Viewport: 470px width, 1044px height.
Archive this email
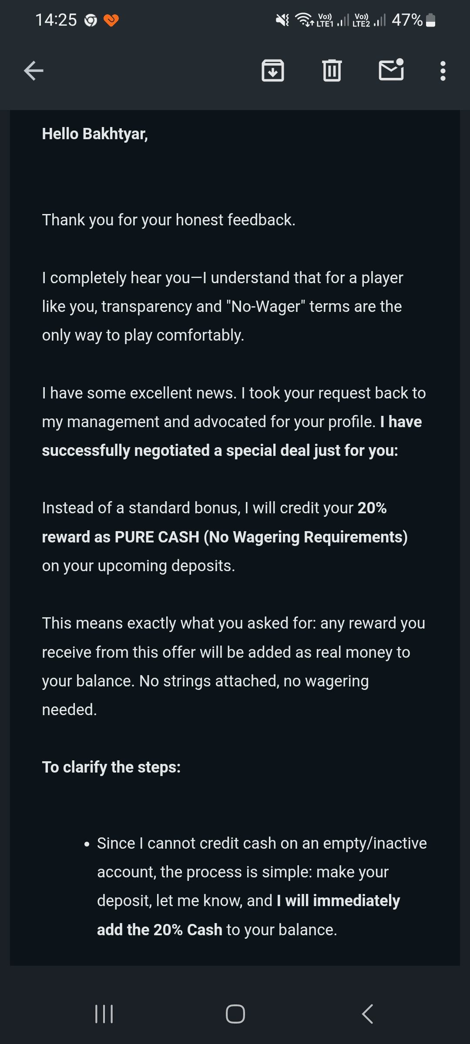[273, 70]
